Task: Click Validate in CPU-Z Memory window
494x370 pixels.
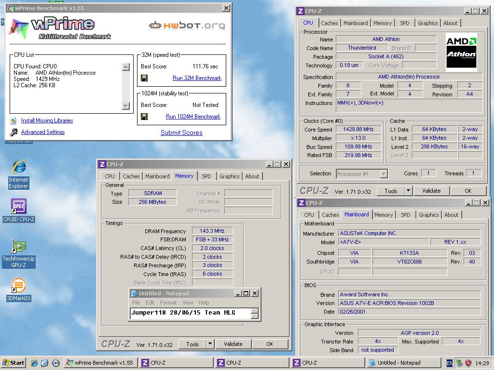Action: coord(233,344)
